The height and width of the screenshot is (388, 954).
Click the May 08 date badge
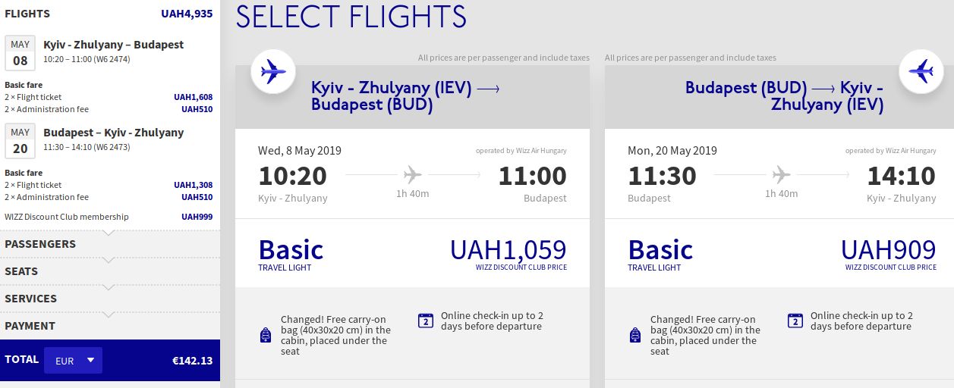coord(20,52)
